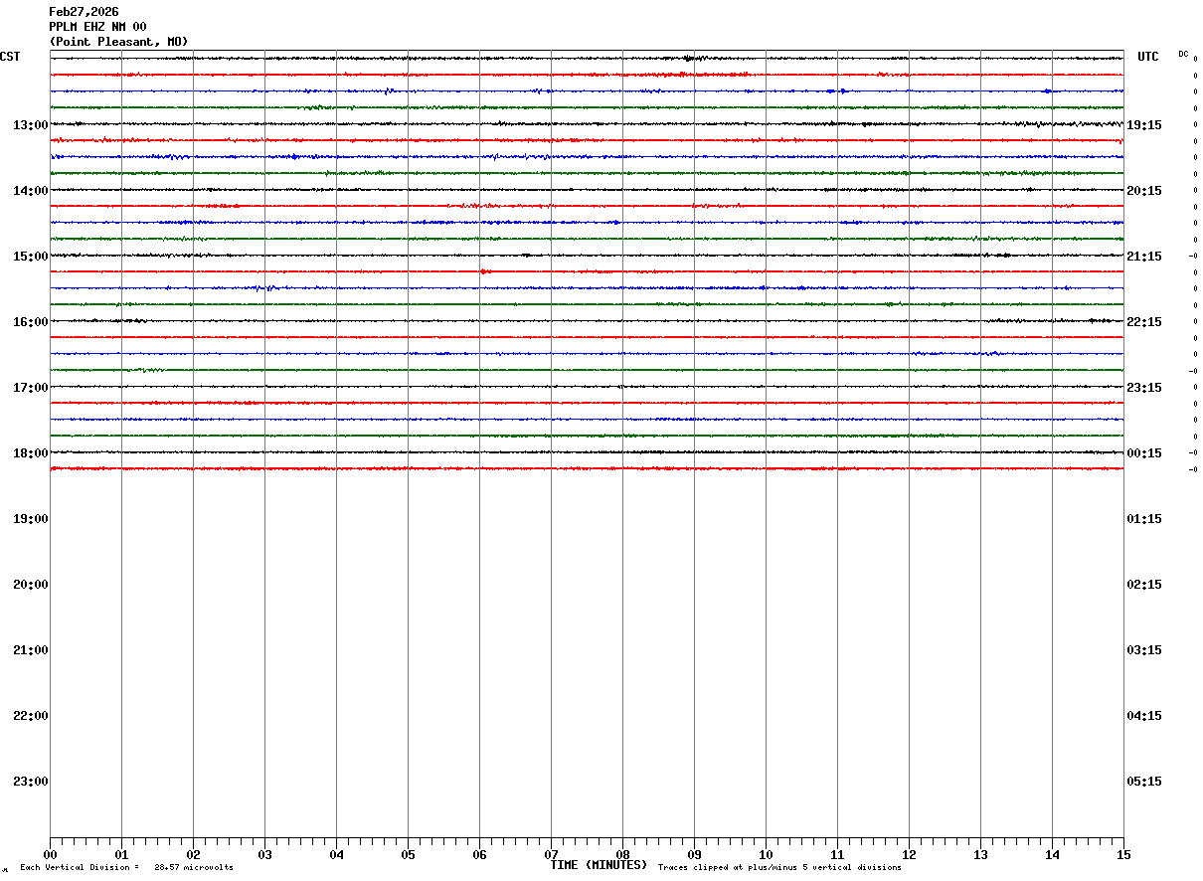Click minute tick label 14 on bottom axis

[1052, 854]
